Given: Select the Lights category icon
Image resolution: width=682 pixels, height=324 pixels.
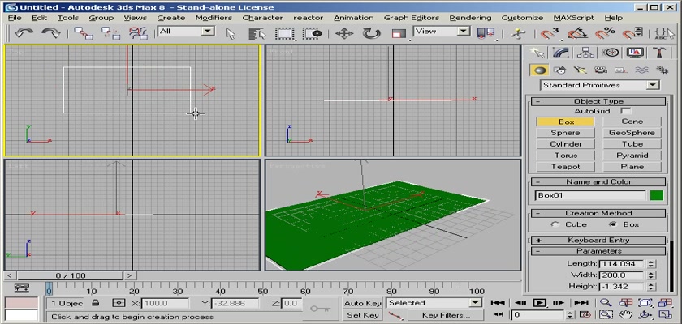Looking at the screenshot, I should tap(581, 70).
